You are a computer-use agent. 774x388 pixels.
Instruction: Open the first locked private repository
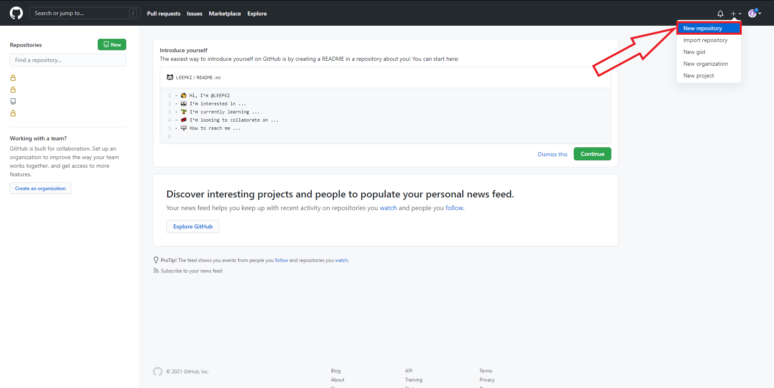tap(13, 78)
